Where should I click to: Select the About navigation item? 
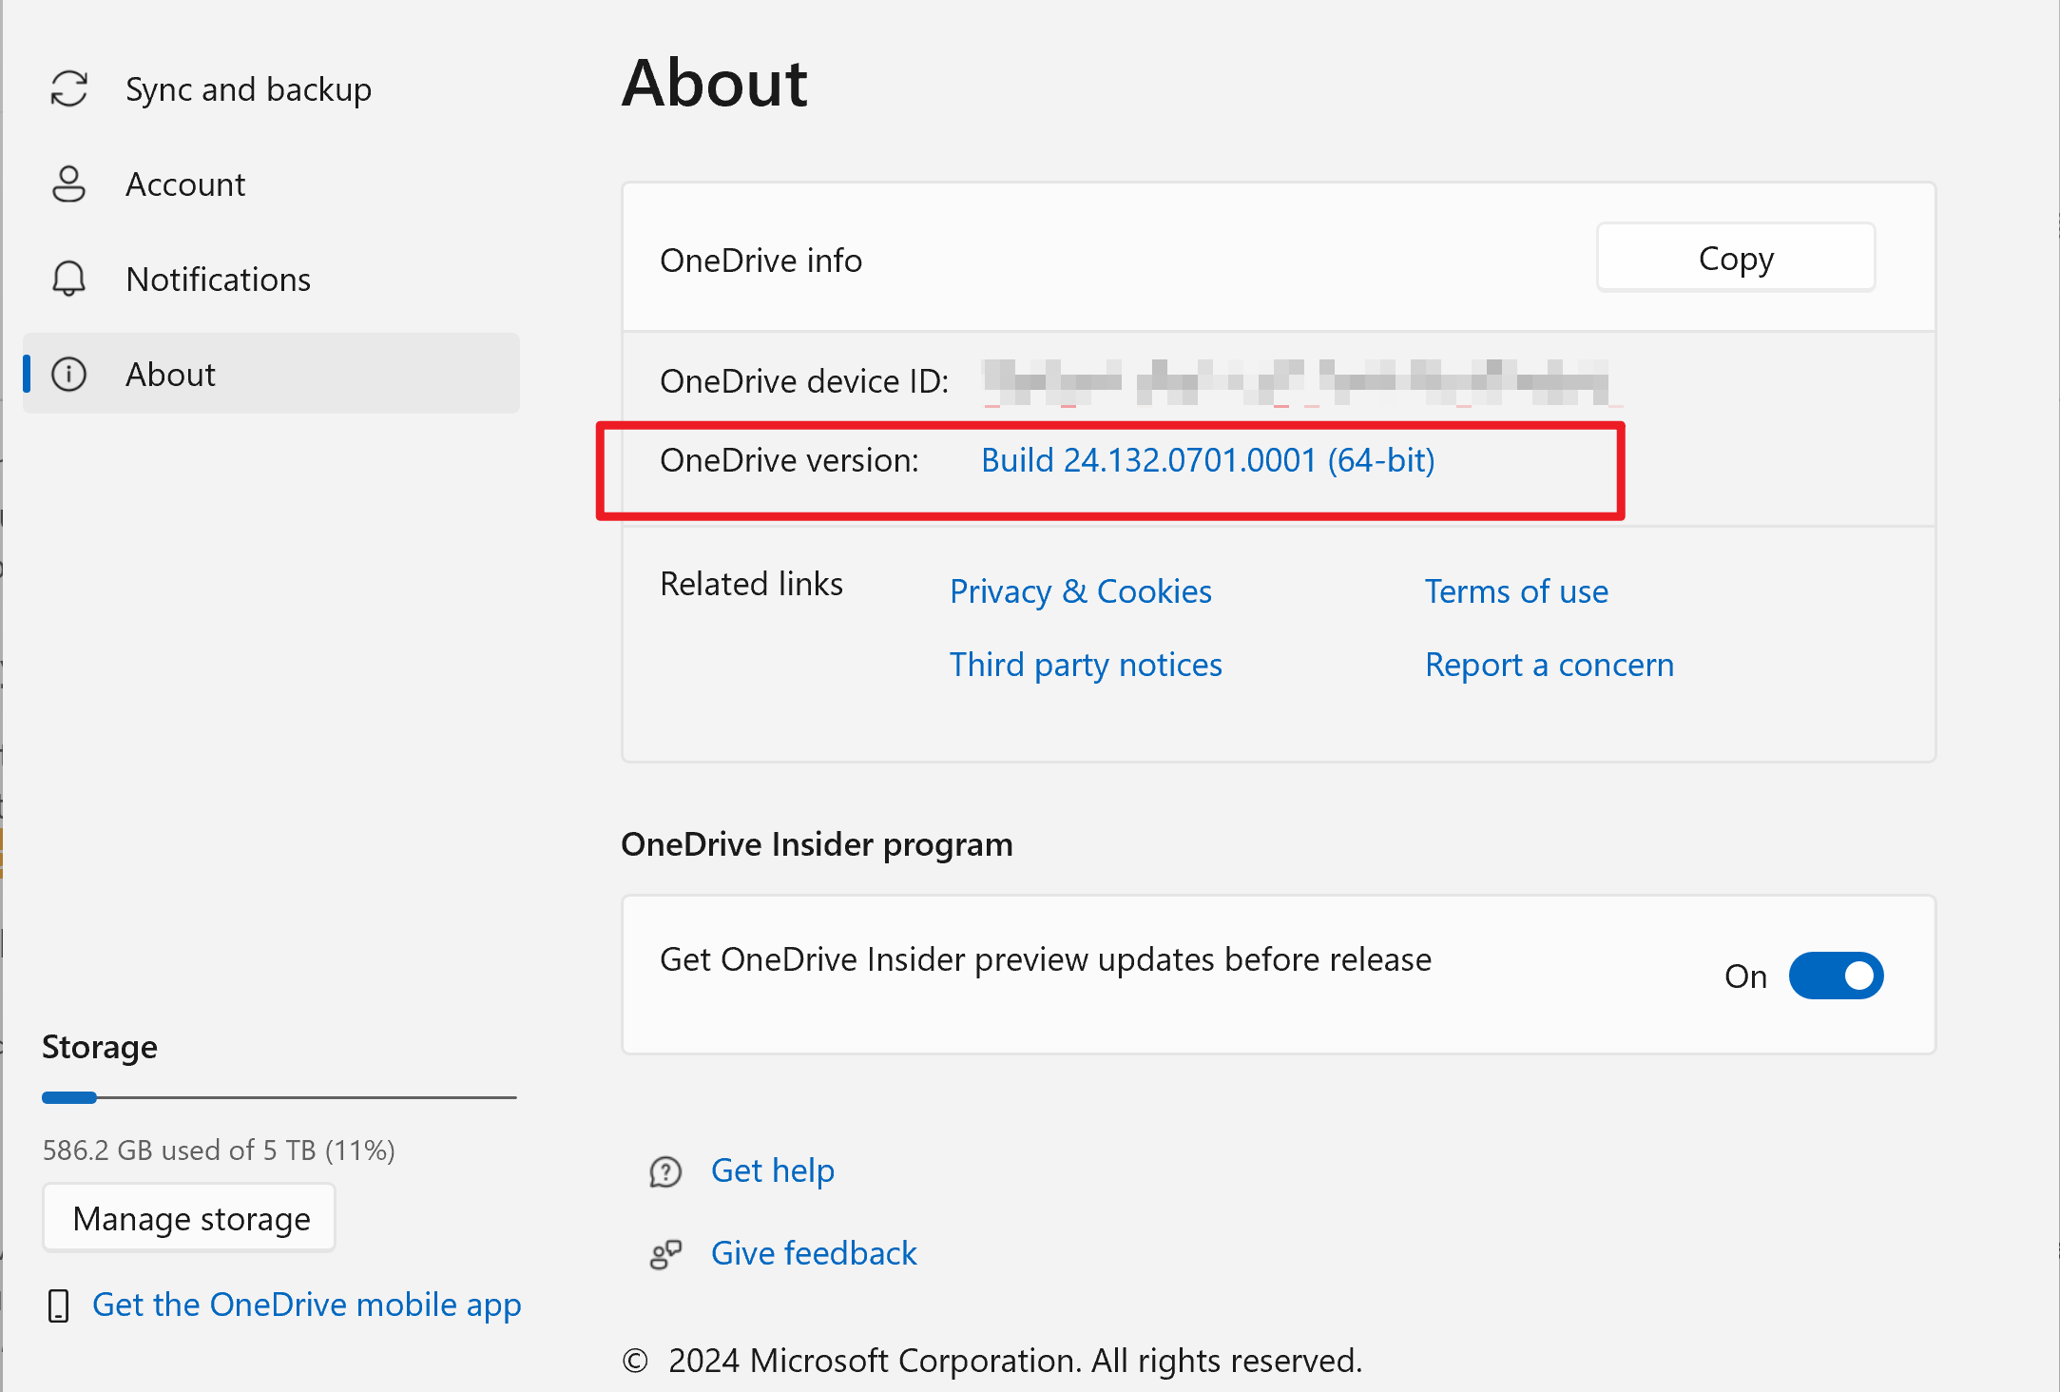tap(271, 374)
